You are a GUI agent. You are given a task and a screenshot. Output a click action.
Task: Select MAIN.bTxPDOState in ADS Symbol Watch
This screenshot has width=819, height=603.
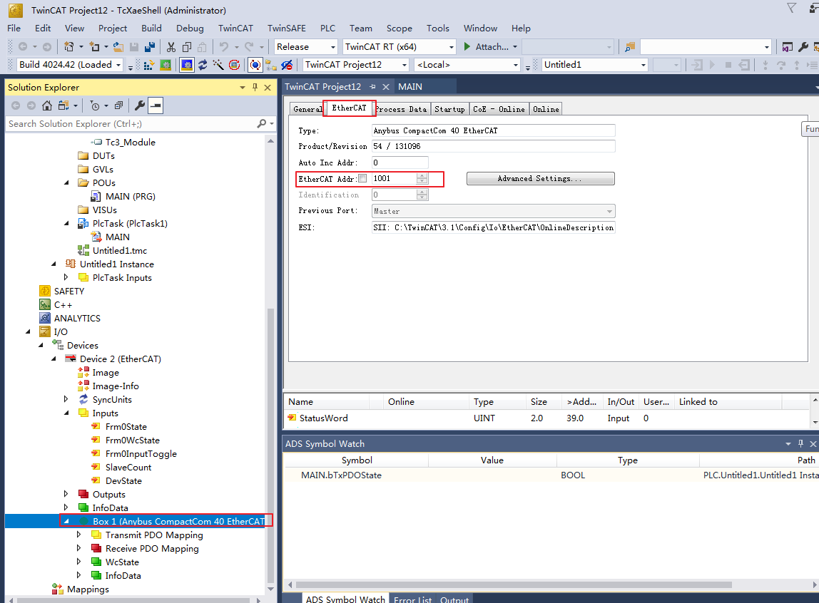pyautogui.click(x=341, y=475)
